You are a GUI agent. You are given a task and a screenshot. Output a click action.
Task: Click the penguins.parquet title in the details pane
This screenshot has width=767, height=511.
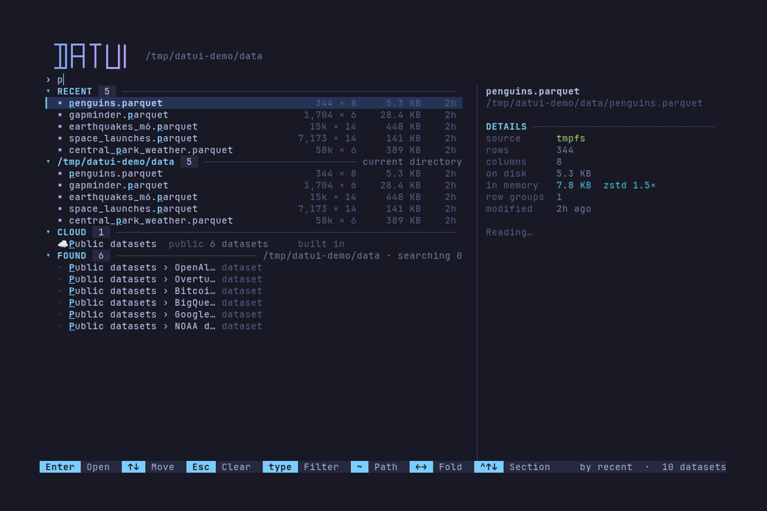pyautogui.click(x=532, y=91)
